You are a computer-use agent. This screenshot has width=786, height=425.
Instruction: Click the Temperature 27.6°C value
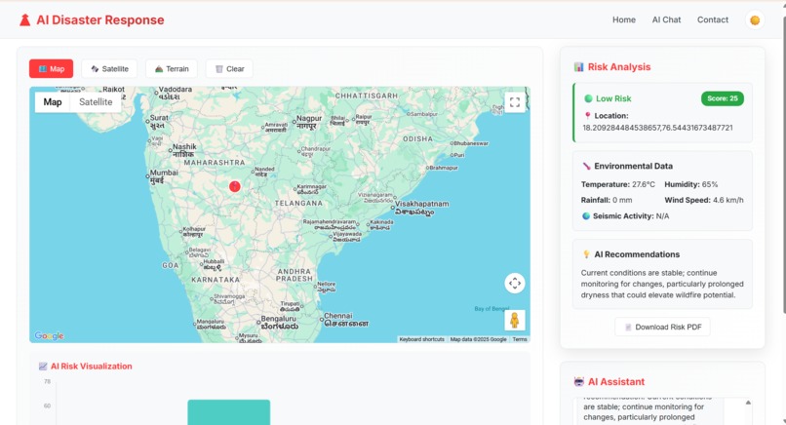click(x=644, y=184)
